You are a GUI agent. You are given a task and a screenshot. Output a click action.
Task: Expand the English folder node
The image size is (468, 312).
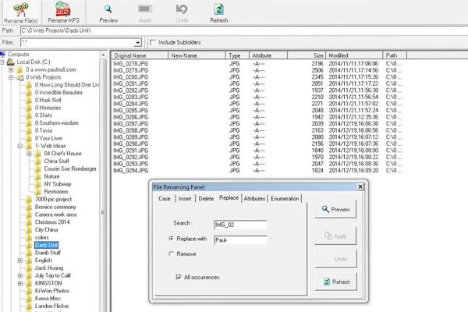point(20,261)
